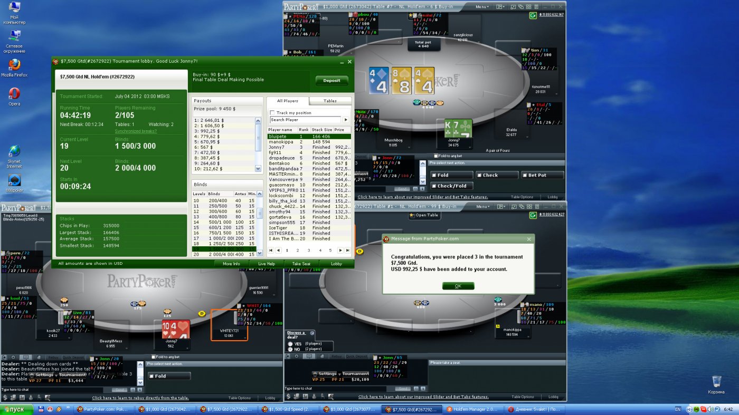Open the Menu dropdown on Table #7
The image size is (739, 415).
pos(482,7)
